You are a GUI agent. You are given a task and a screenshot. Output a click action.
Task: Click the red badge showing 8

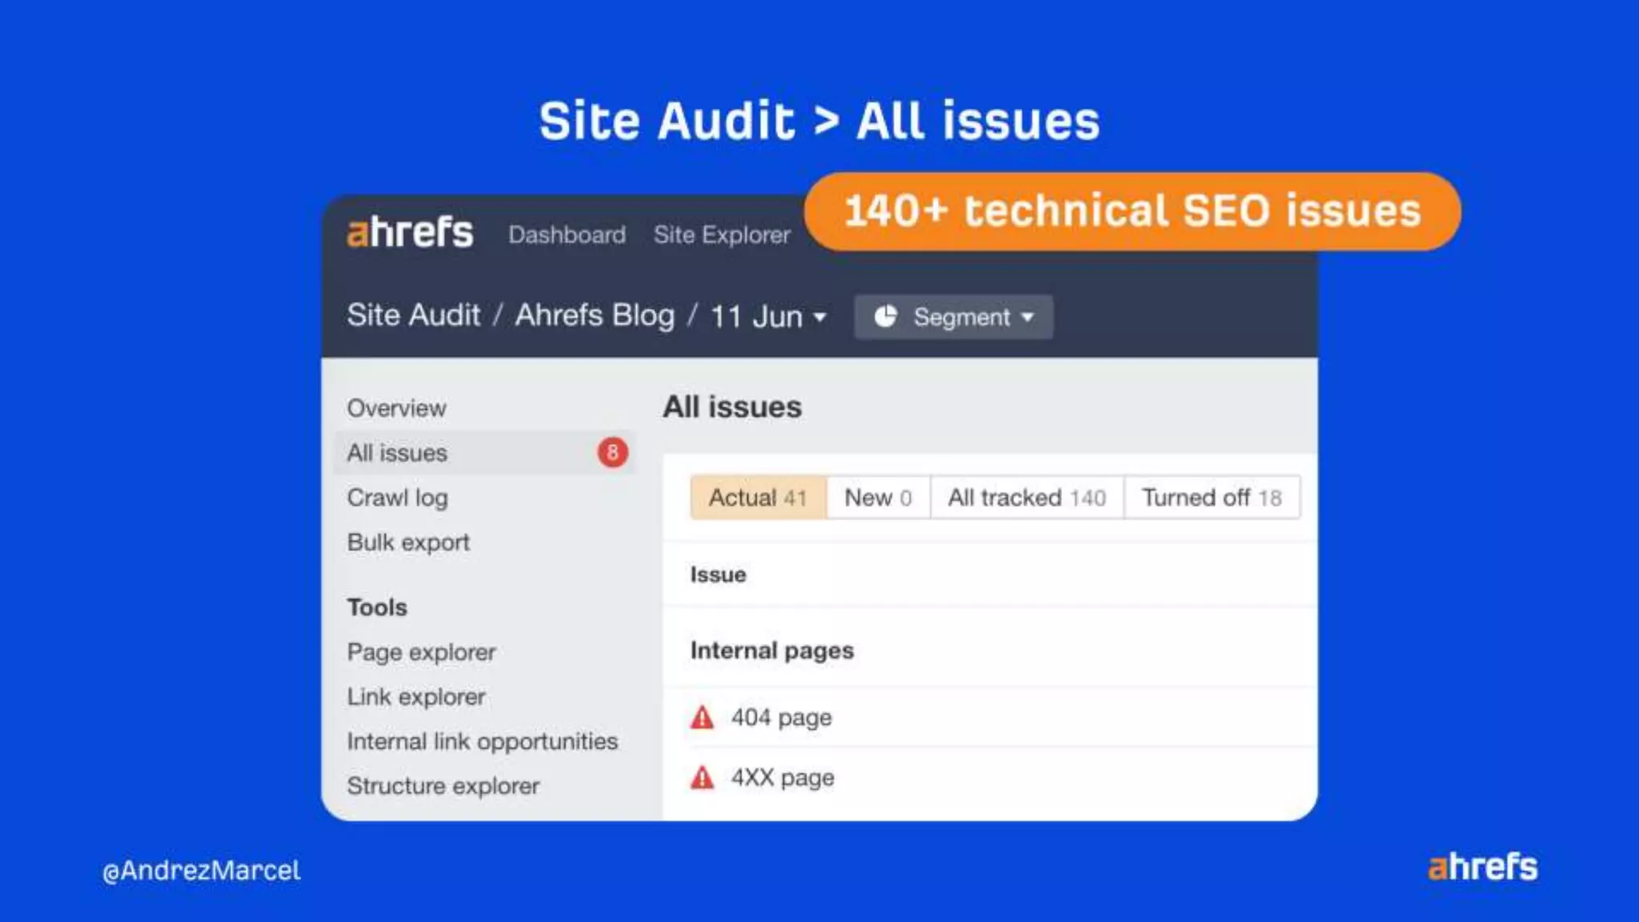(x=612, y=453)
